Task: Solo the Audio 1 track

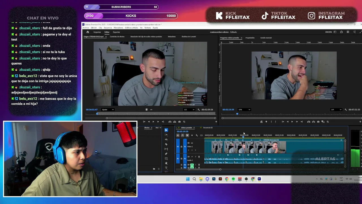Action: pos(195,157)
